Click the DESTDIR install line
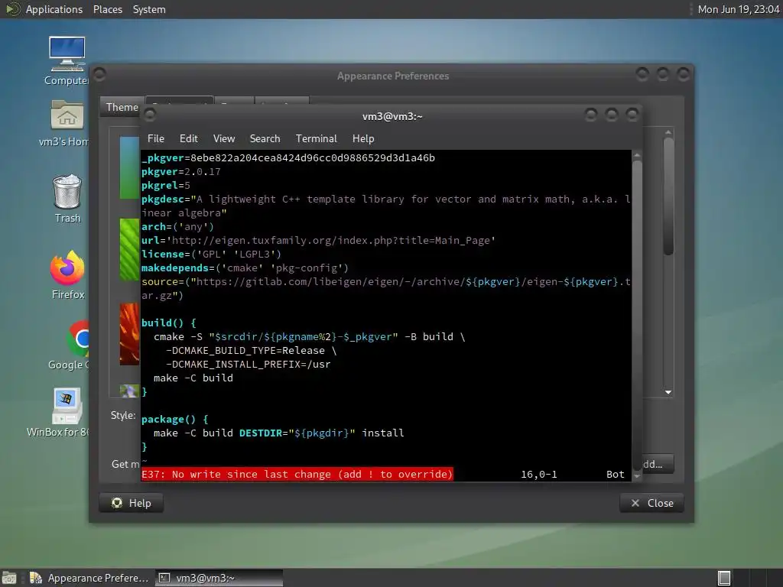This screenshot has width=783, height=587. [278, 433]
